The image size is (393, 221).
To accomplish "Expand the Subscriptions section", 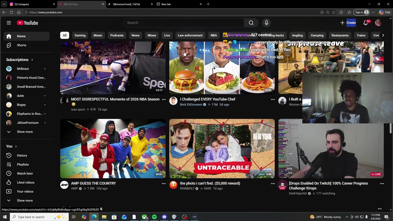I will [20, 60].
